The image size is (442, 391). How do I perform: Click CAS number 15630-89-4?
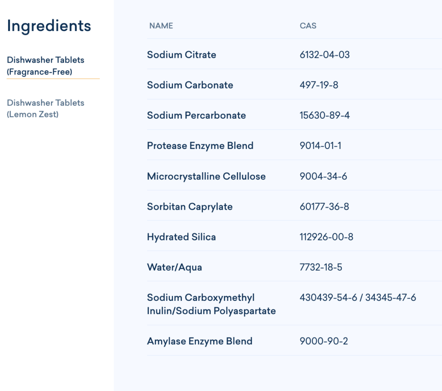(x=325, y=115)
